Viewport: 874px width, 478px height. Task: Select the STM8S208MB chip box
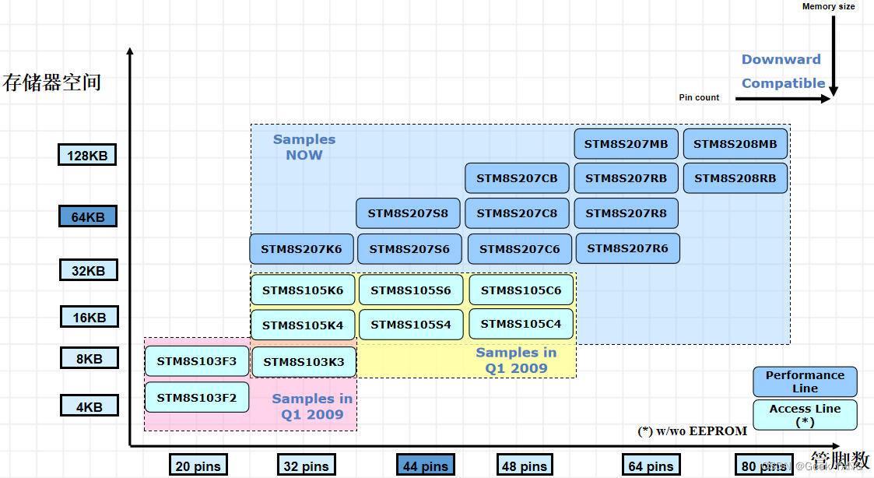pos(735,143)
